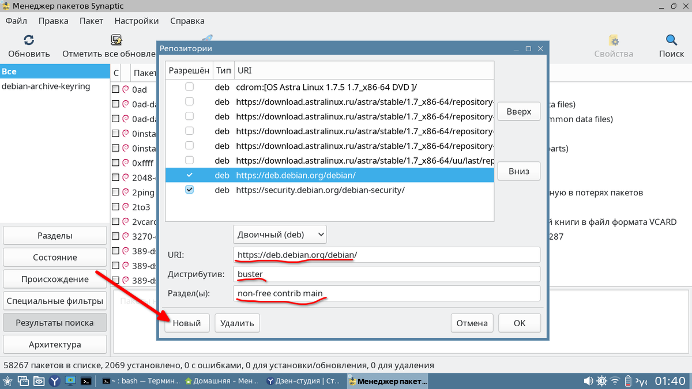Image resolution: width=692 pixels, height=389 pixels.
Task: Click the Обновить reload toolbar icon
Action: coord(29,40)
